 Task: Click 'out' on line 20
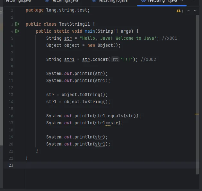tap(68, 144)
